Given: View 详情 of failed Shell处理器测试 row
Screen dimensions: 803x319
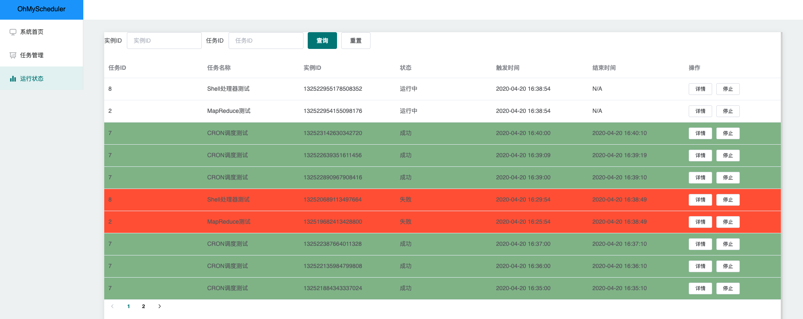Looking at the screenshot, I should coord(700,200).
